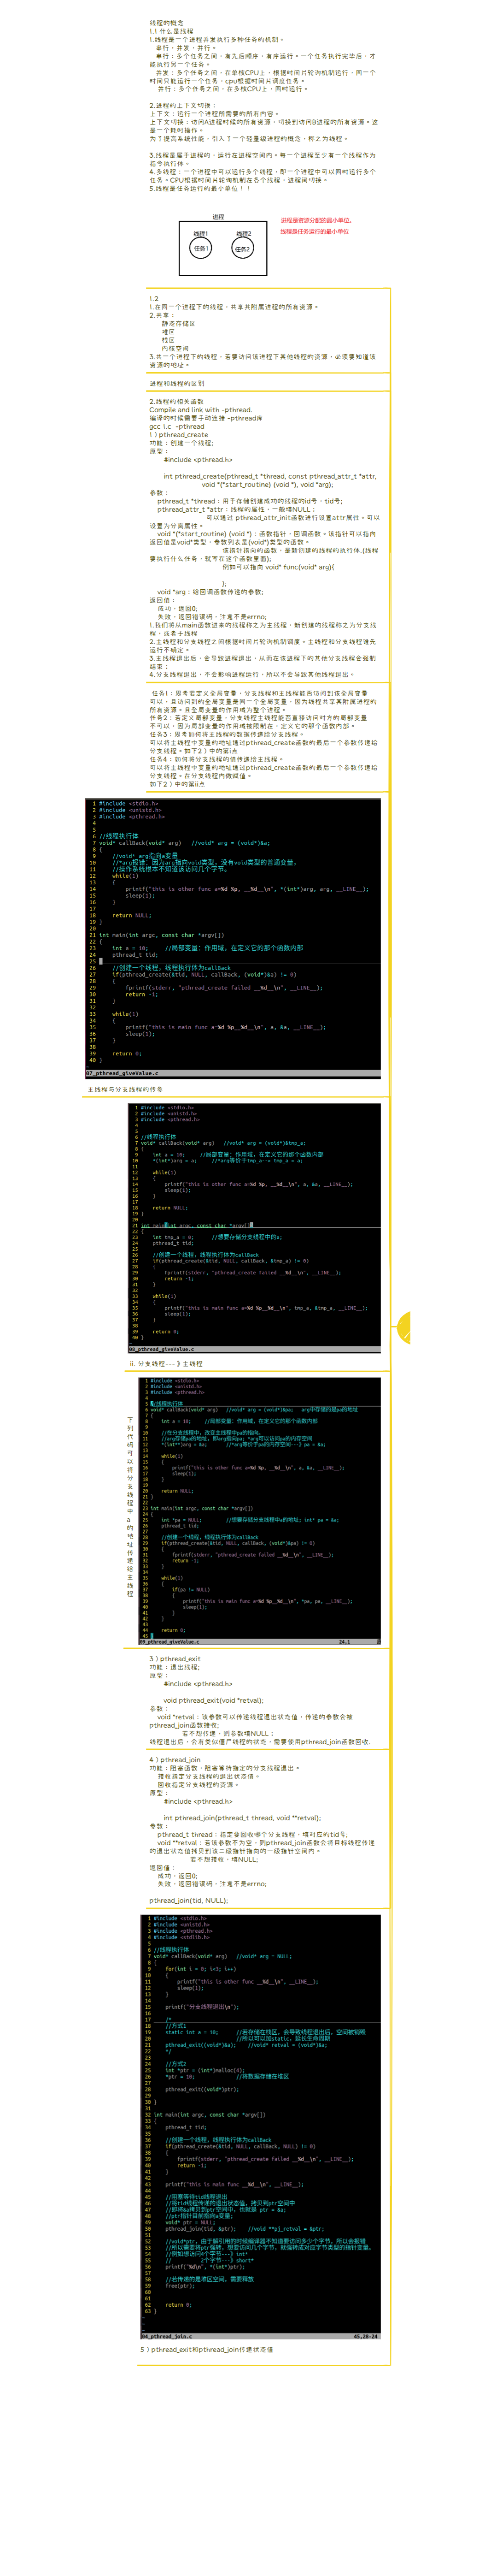Open the 04_pthread_join.c code screenshot
The image size is (479, 2576).
261,2127
